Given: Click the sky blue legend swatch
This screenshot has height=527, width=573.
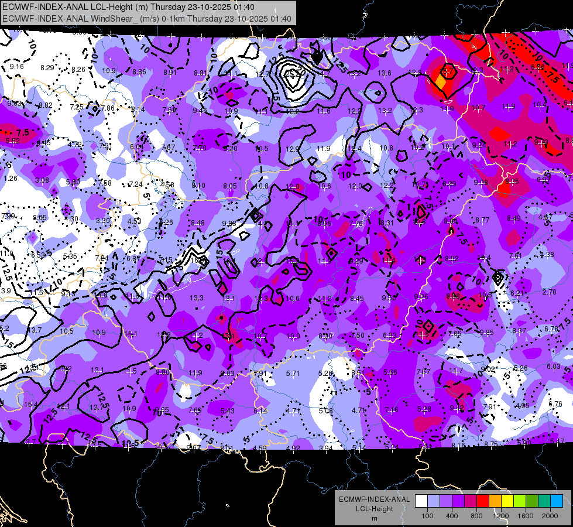Looking at the screenshot, I should (x=557, y=501).
